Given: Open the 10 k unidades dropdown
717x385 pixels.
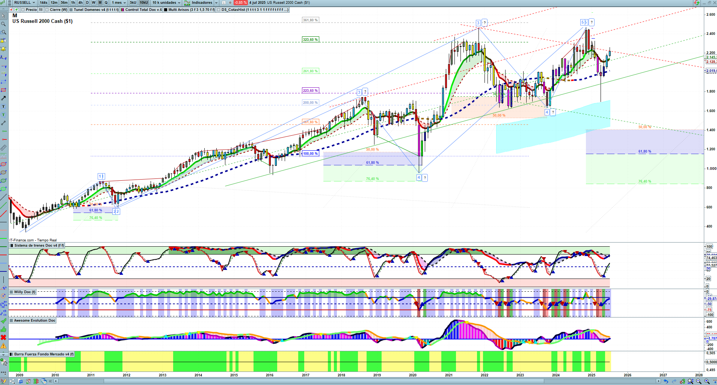Looking at the screenshot, I should tap(166, 3).
